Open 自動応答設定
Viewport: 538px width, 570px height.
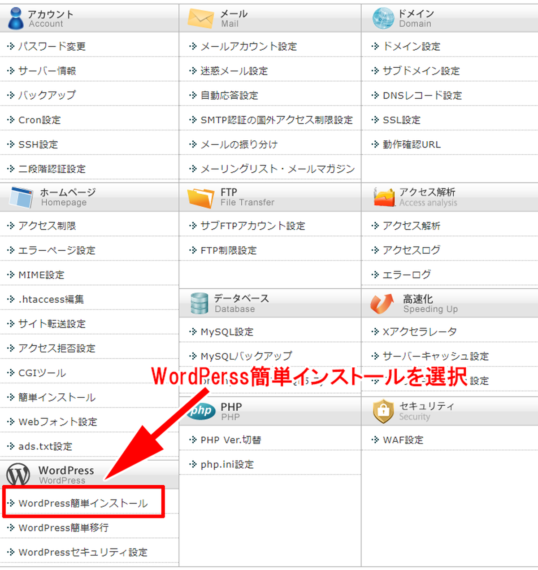tap(229, 95)
